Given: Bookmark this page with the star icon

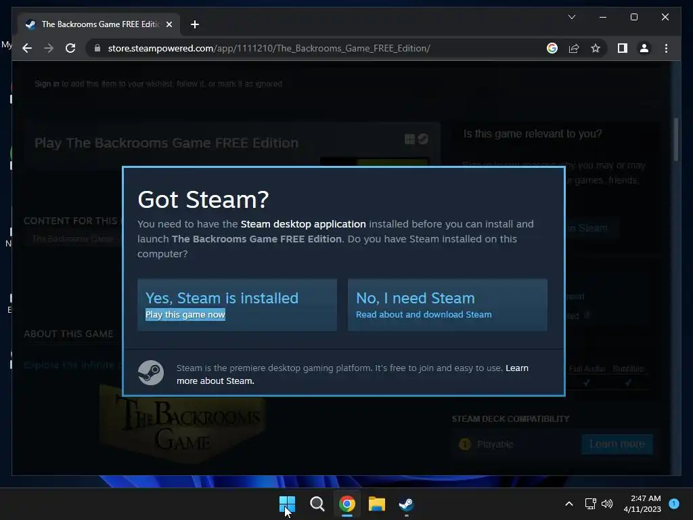Looking at the screenshot, I should [x=596, y=48].
